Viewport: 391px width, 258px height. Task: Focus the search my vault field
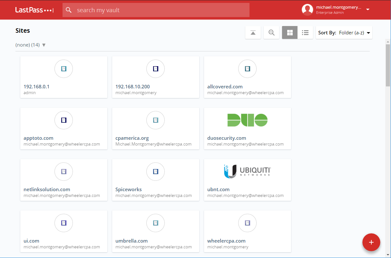[156, 10]
